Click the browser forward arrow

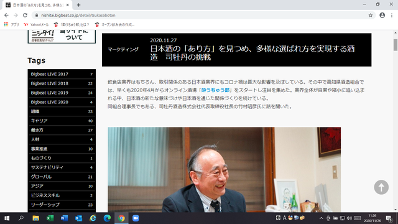tap(16, 15)
